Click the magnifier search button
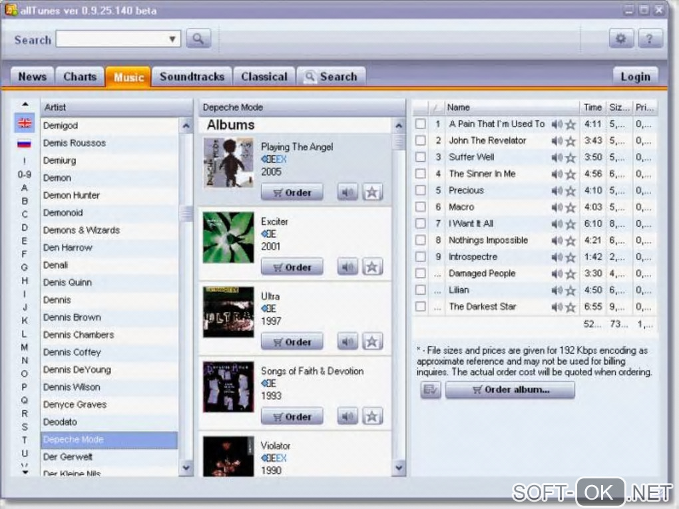This screenshot has width=679, height=509. (x=198, y=39)
